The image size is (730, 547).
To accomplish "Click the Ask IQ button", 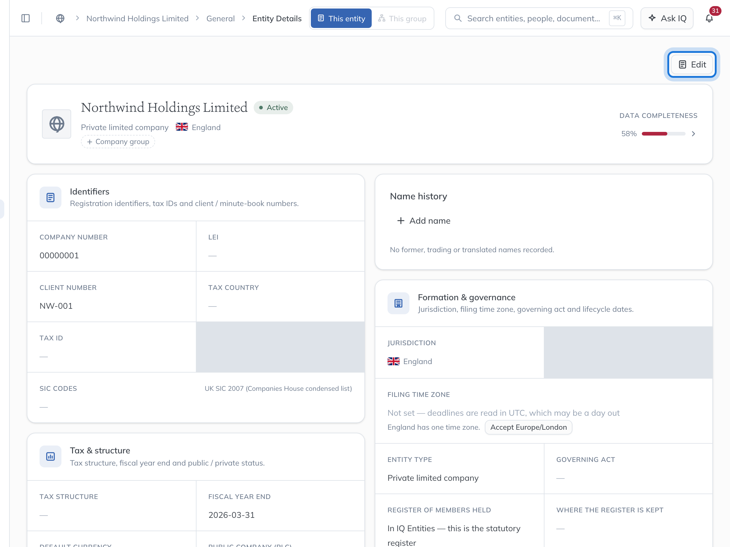I will click(x=667, y=18).
